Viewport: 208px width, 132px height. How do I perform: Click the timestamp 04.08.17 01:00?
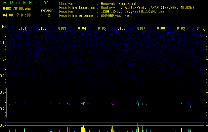click(x=17, y=15)
